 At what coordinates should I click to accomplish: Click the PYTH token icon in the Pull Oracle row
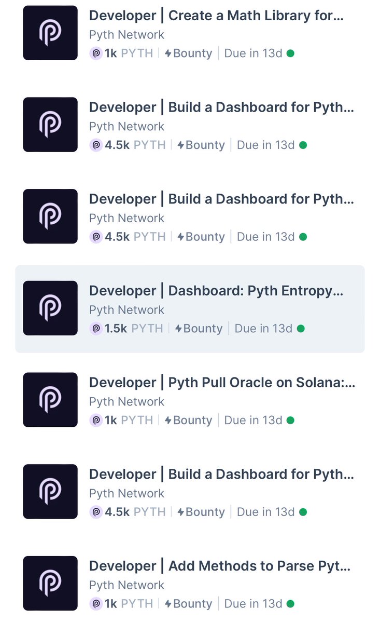[x=96, y=421]
